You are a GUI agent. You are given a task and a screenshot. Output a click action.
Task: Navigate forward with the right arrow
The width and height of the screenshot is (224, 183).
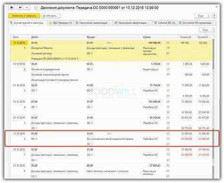(x=27, y=8)
